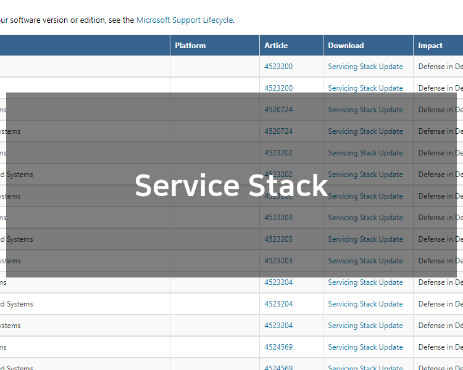Viewport: 463px width, 370px height.
Task: Open article 4523202 in the 'ns' row
Action: click(278, 152)
